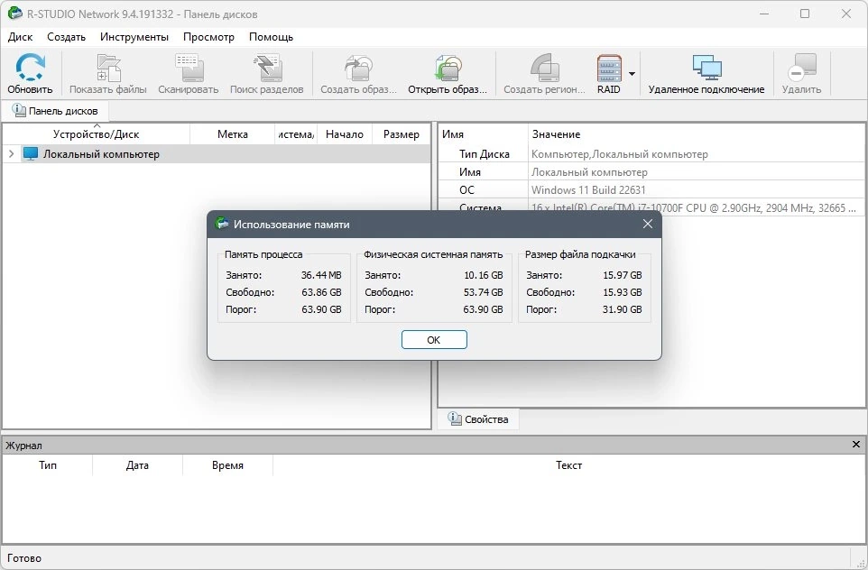The width and height of the screenshot is (868, 570).
Task: Close the Журнал panel
Action: [856, 445]
